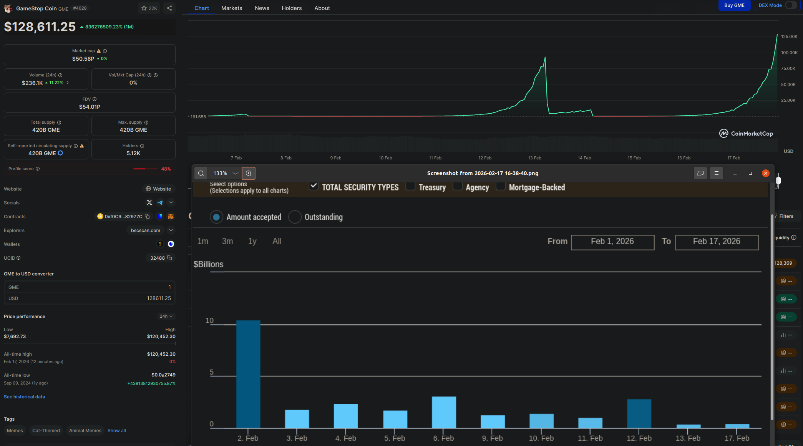Open the X (Twitter) social link icon

coord(149,202)
